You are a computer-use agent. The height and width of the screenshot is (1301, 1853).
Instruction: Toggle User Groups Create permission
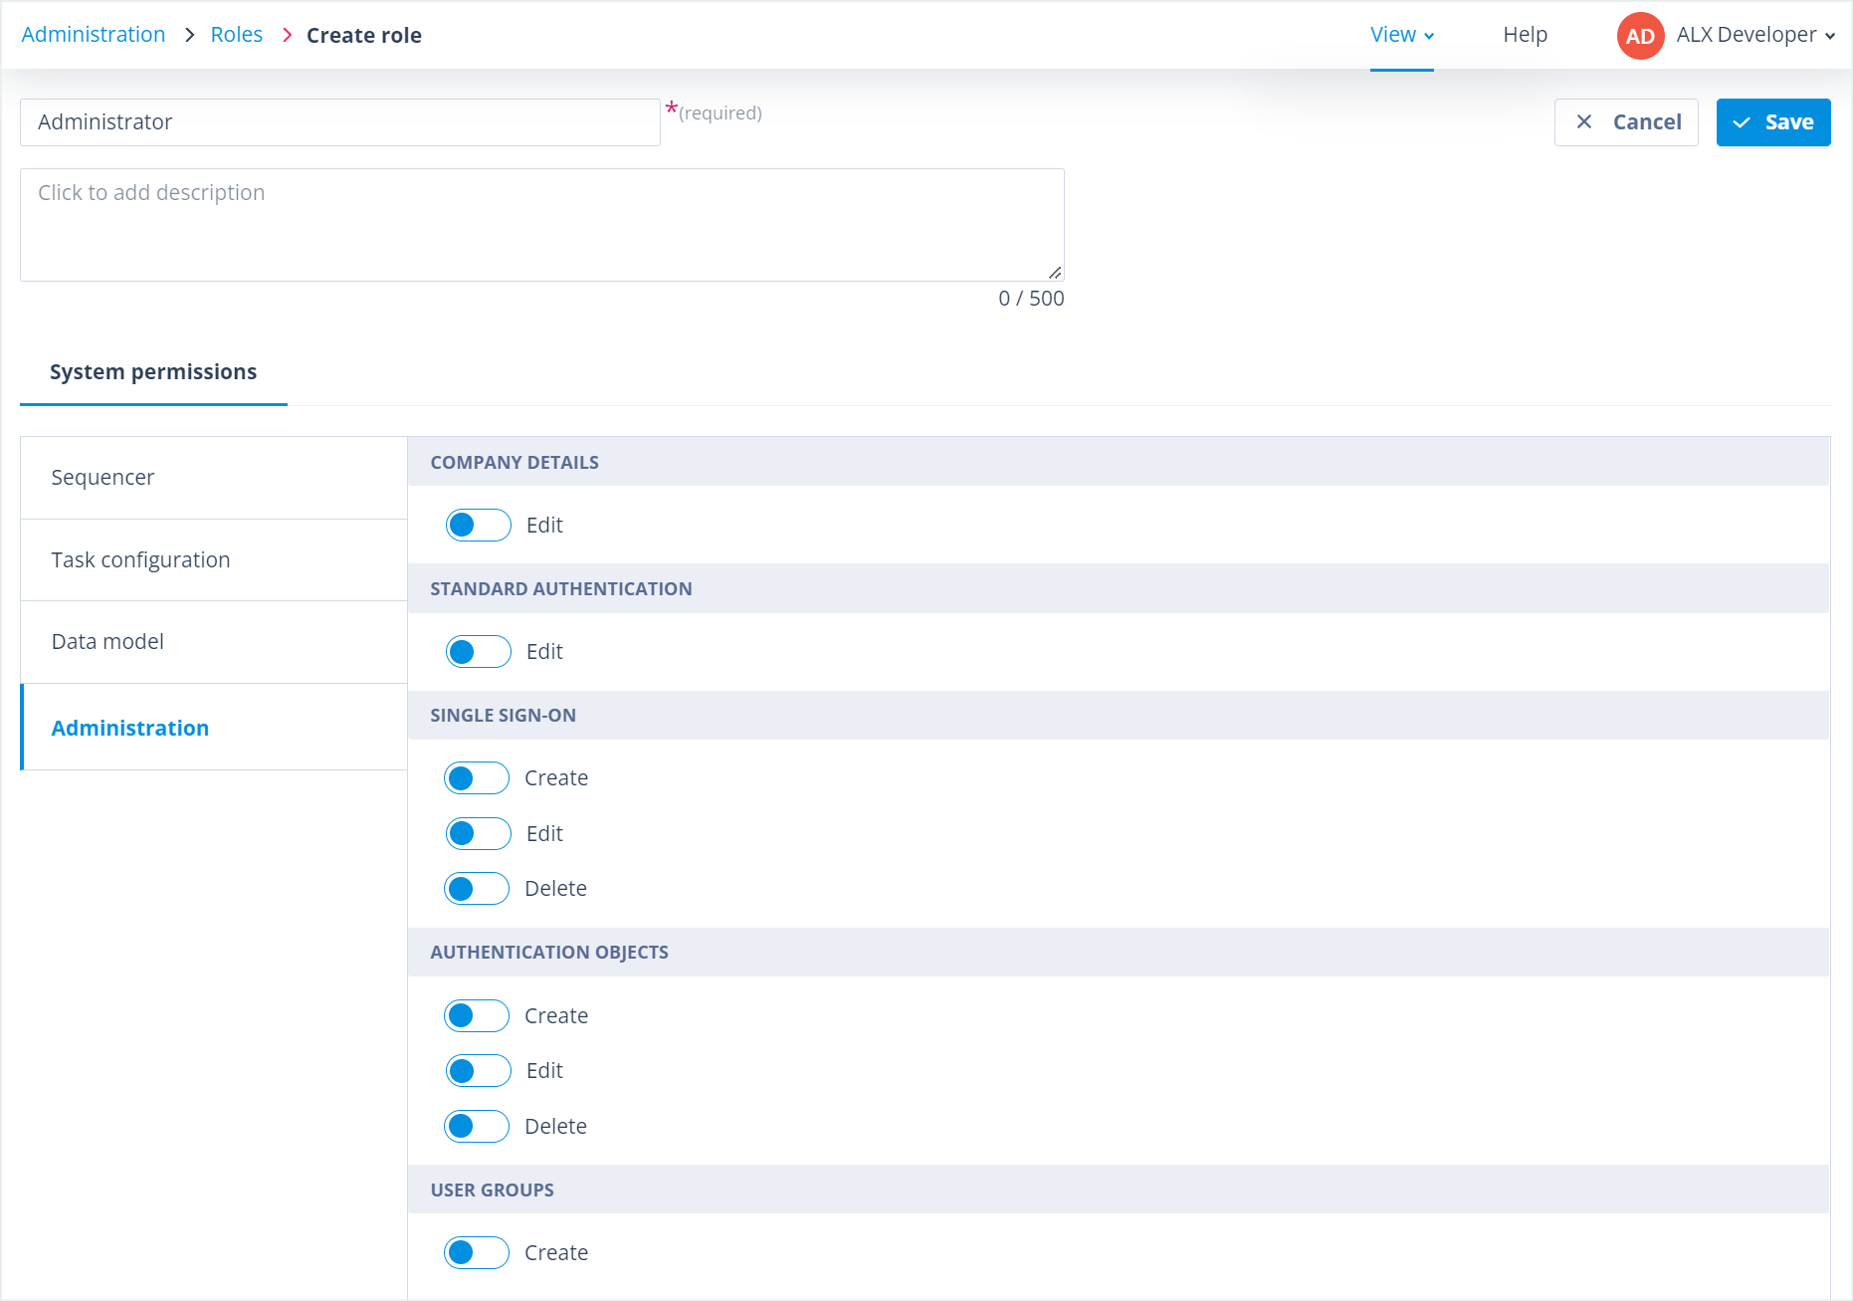[477, 1252]
